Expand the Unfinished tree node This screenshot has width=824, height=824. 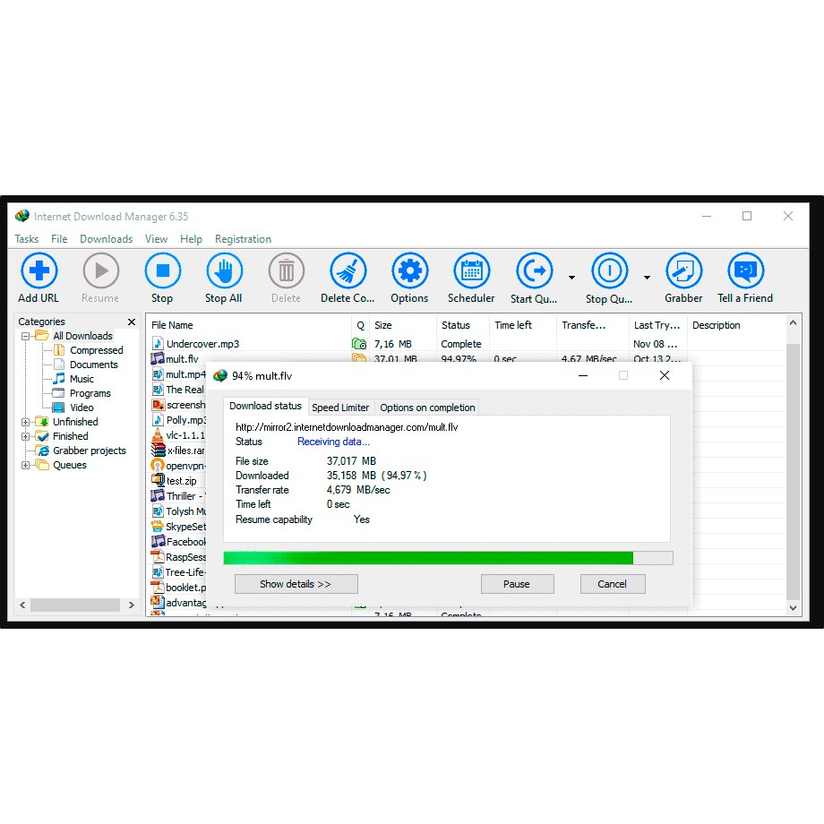25,422
